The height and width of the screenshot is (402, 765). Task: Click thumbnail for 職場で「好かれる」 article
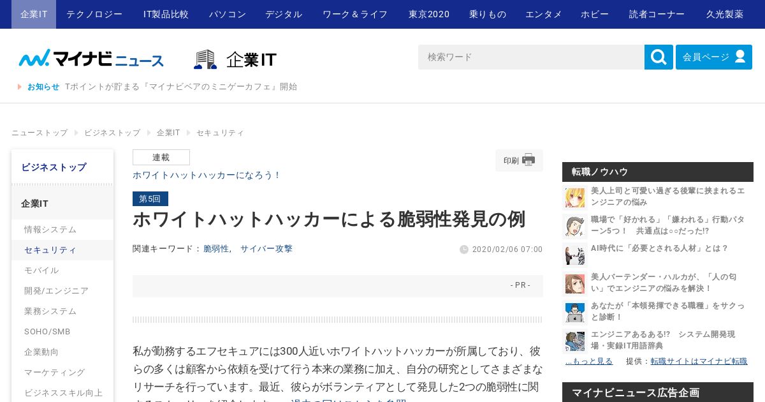click(x=575, y=226)
